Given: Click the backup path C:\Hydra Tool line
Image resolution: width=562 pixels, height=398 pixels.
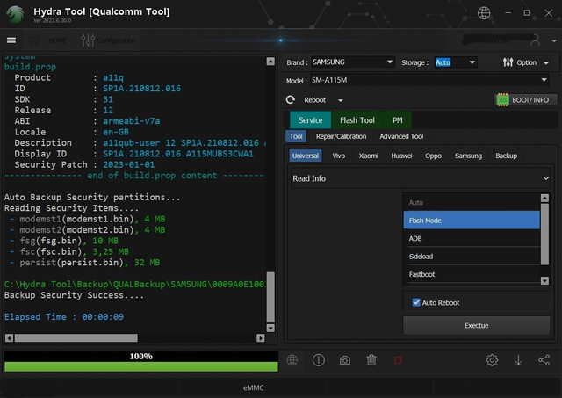Looking at the screenshot, I should [134, 284].
